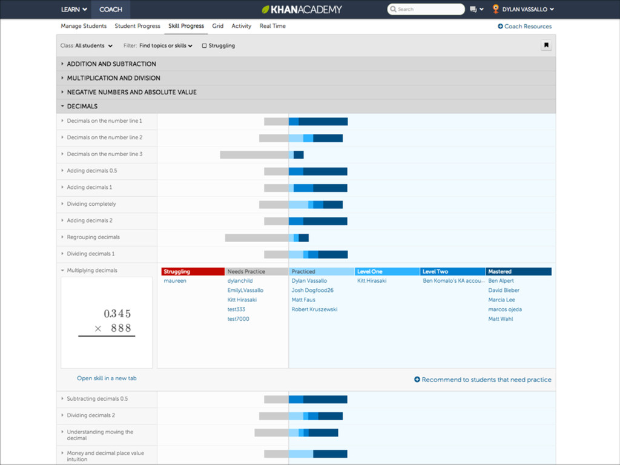
Task: Select the Skill Progress tab
Action: pyautogui.click(x=186, y=25)
